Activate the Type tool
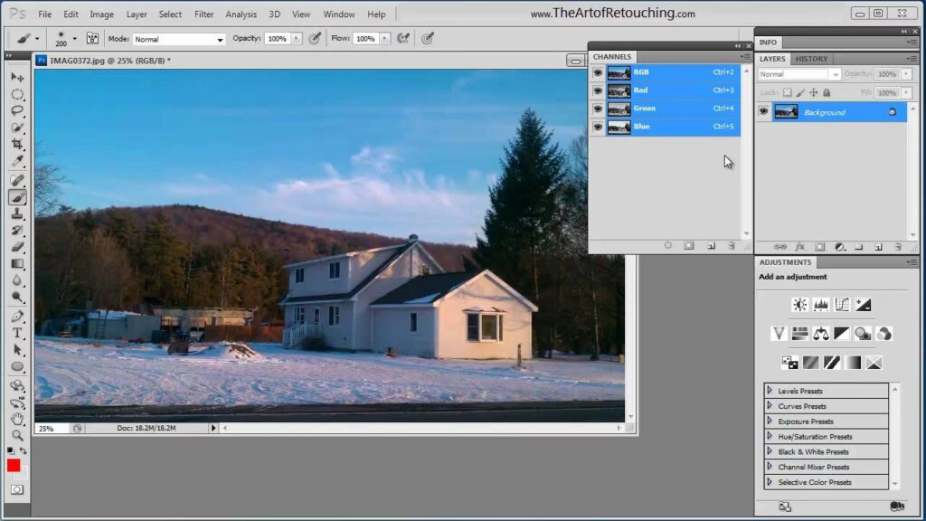The height and width of the screenshot is (521, 926). (x=17, y=333)
